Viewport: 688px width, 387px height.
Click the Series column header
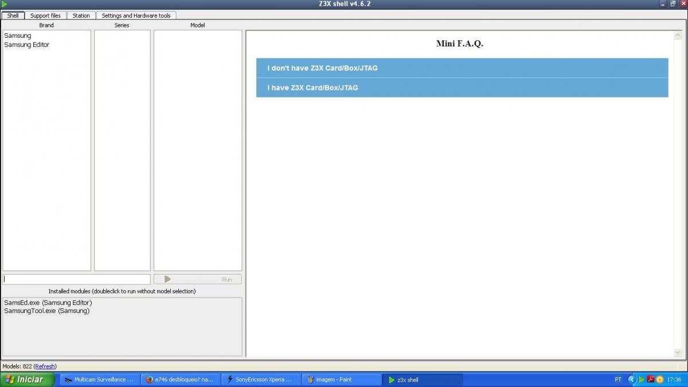[x=122, y=25]
